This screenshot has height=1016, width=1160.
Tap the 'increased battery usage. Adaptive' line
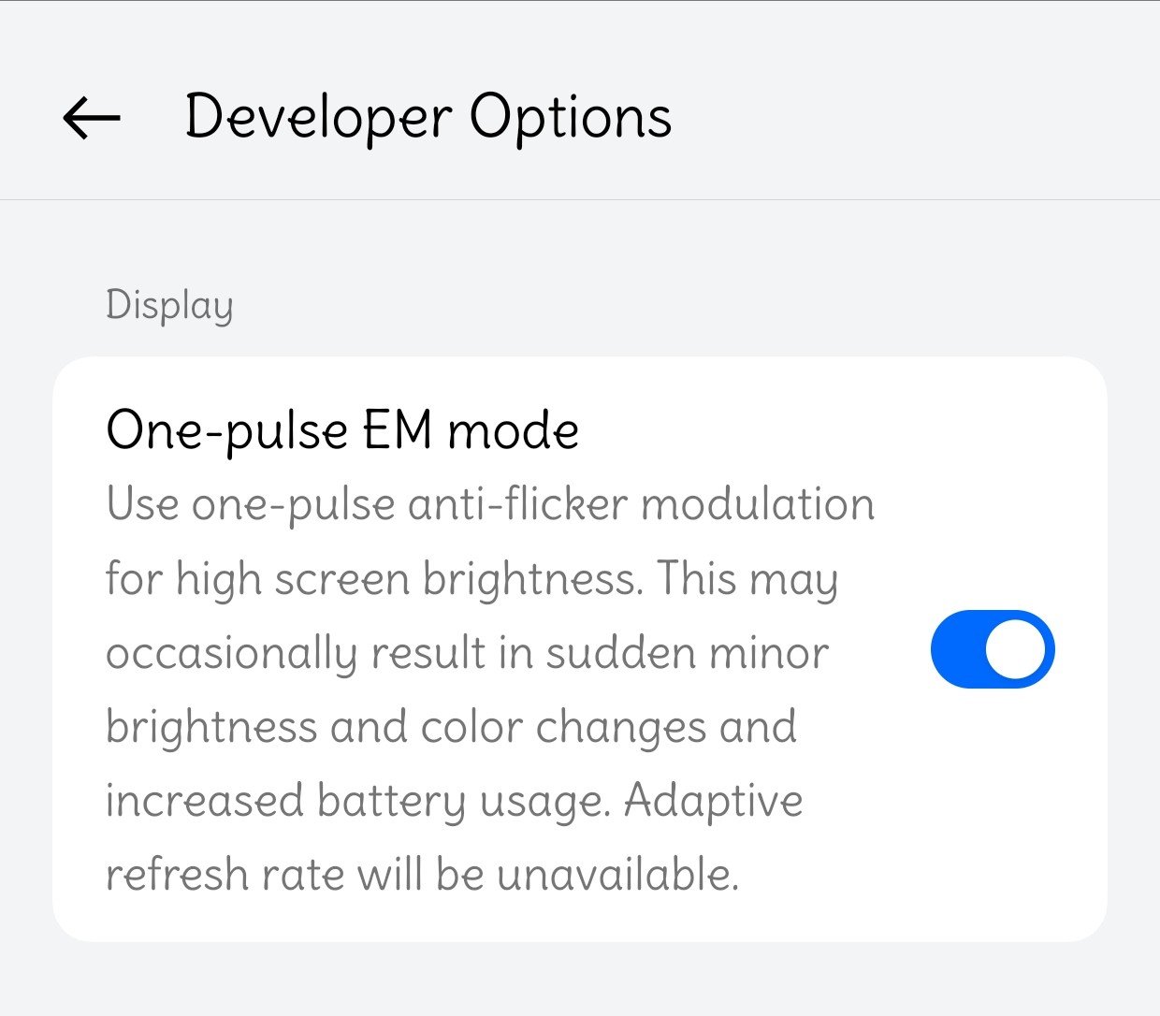tap(454, 802)
